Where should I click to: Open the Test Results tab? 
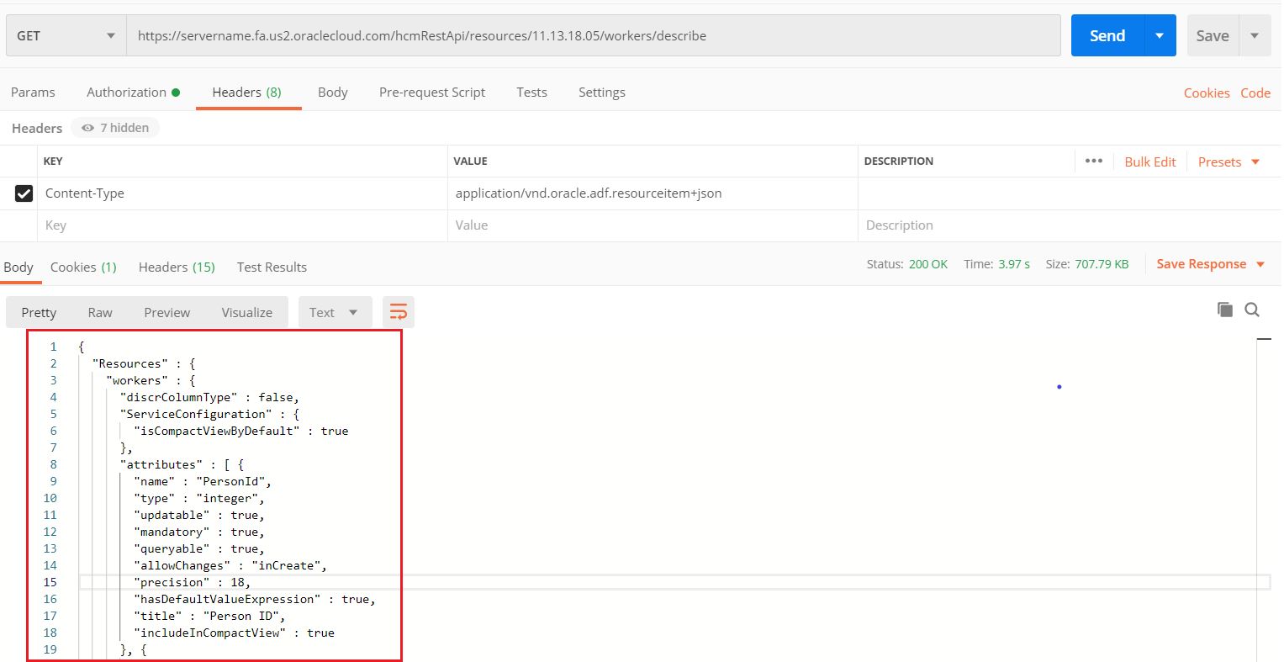pyautogui.click(x=272, y=267)
